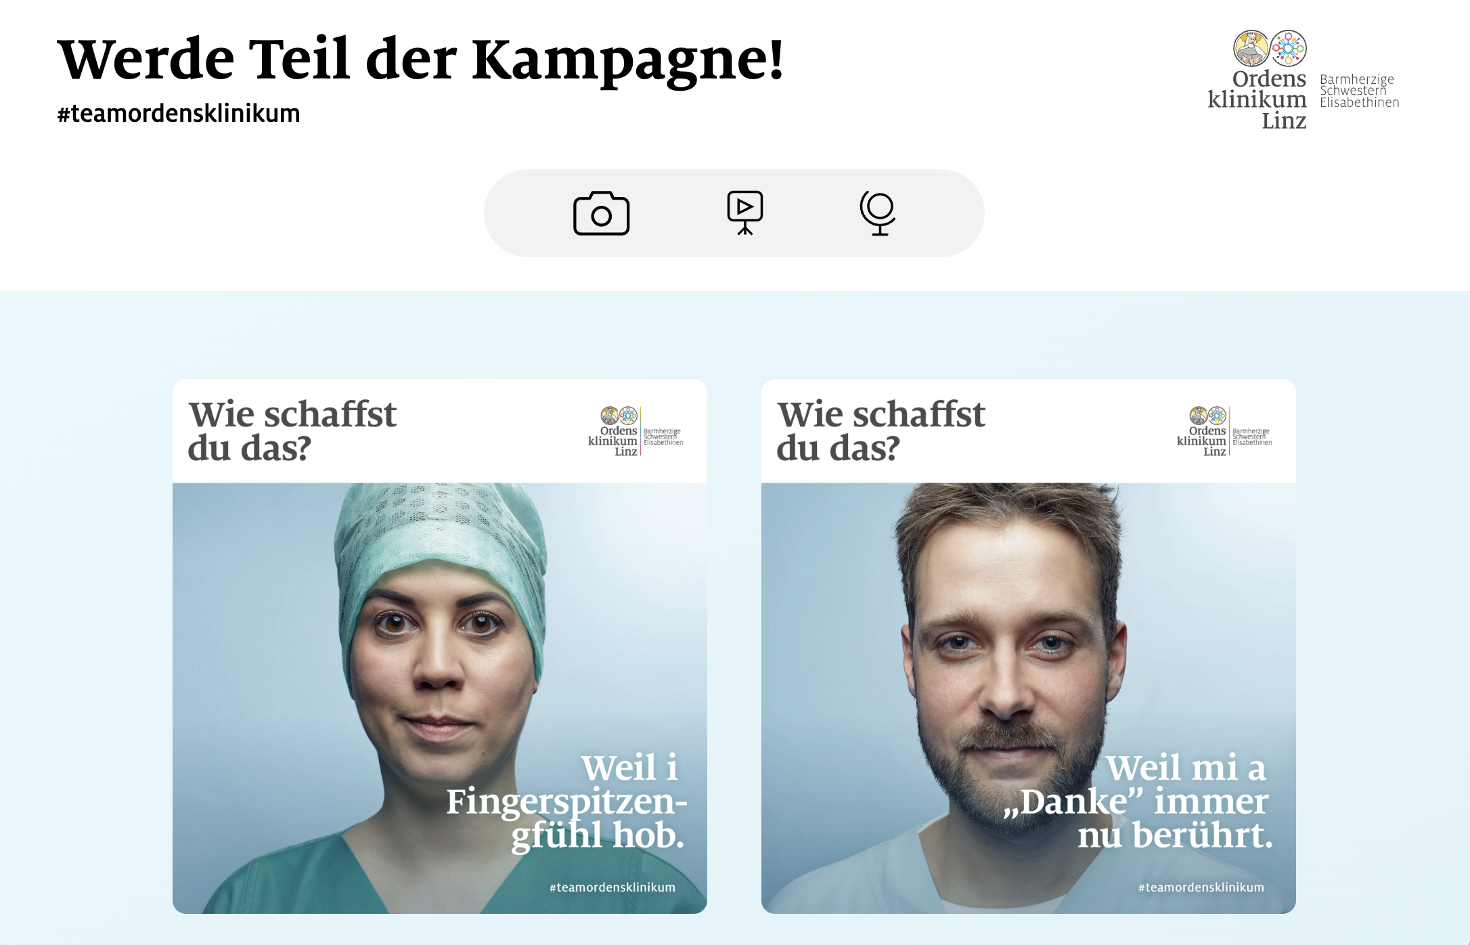Click 'Wie schaffst du das?' on left poster

292,431
